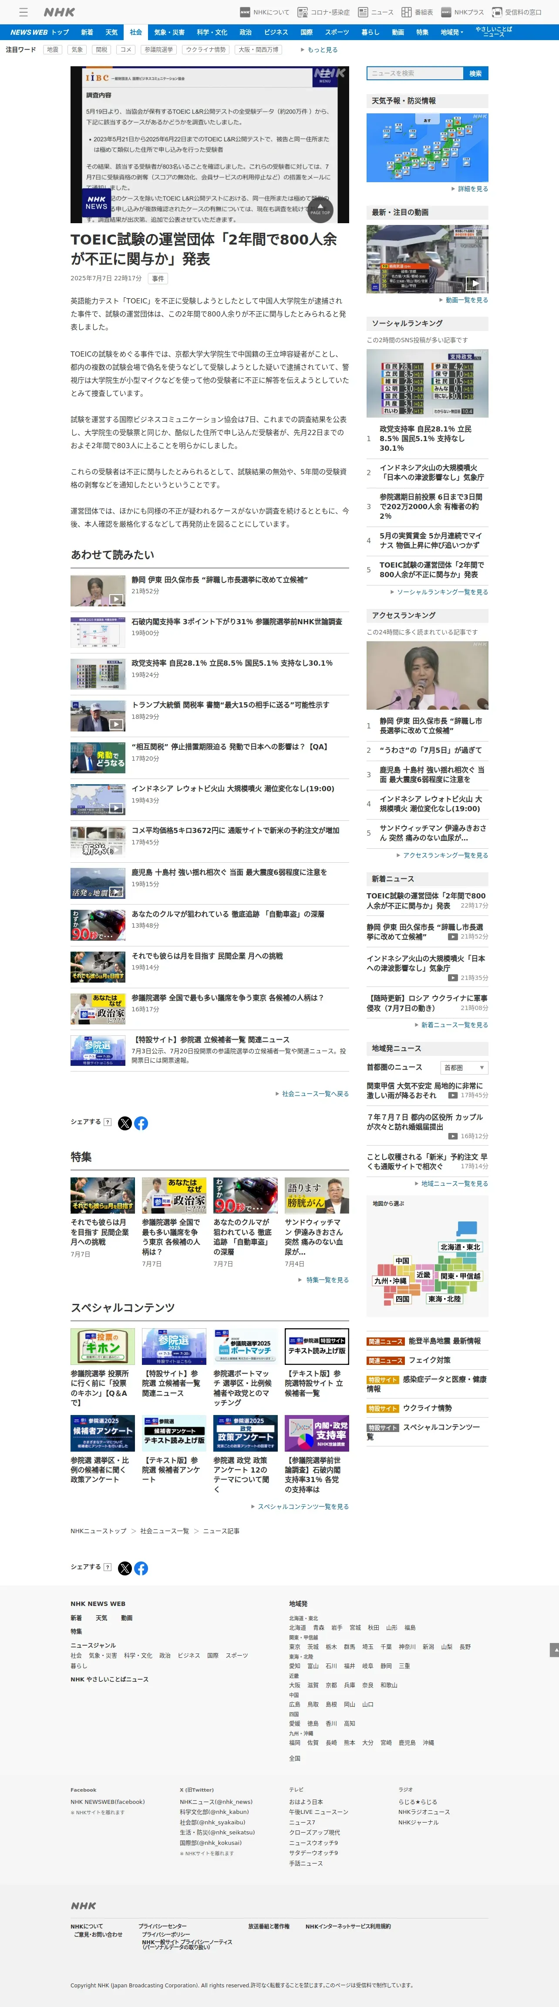Click the 事件 tag under article date

coord(158,278)
